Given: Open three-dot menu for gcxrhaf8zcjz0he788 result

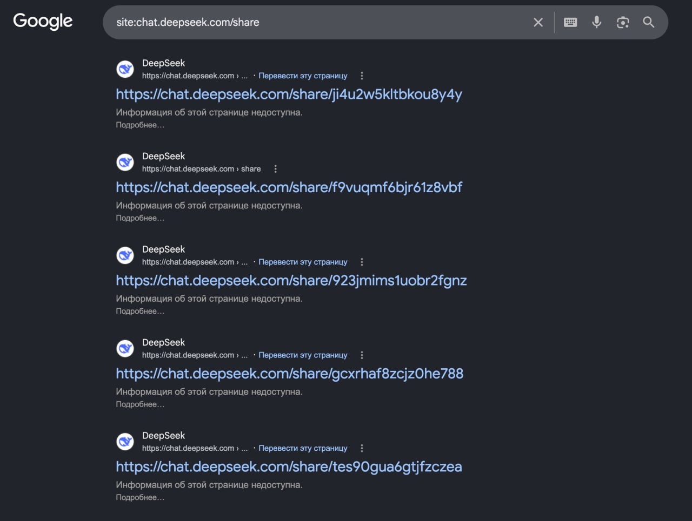Looking at the screenshot, I should (362, 355).
